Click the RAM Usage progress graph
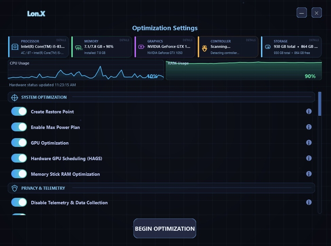This screenshot has height=246, width=331. pyautogui.click(x=243, y=70)
